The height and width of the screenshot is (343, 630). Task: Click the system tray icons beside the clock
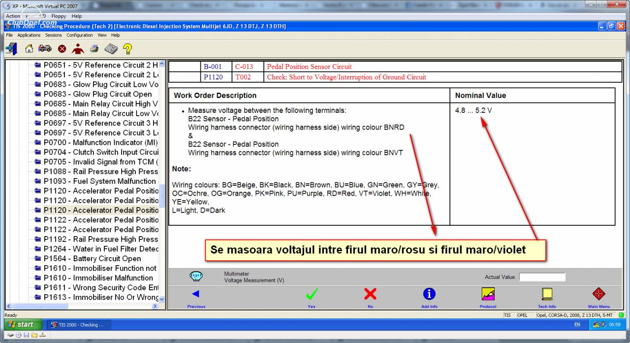pyautogui.click(x=598, y=325)
